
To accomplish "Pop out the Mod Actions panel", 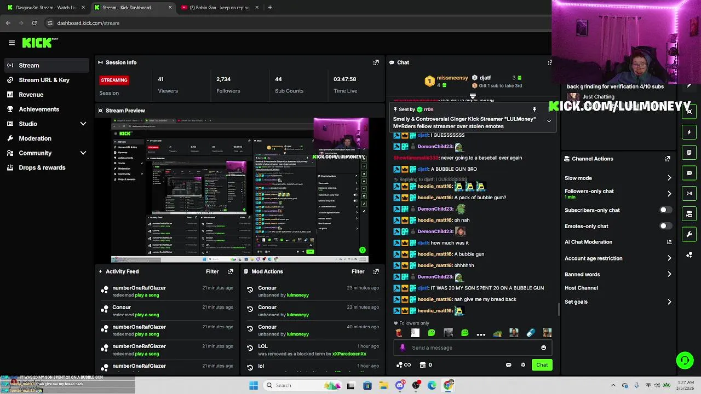I will click(376, 271).
